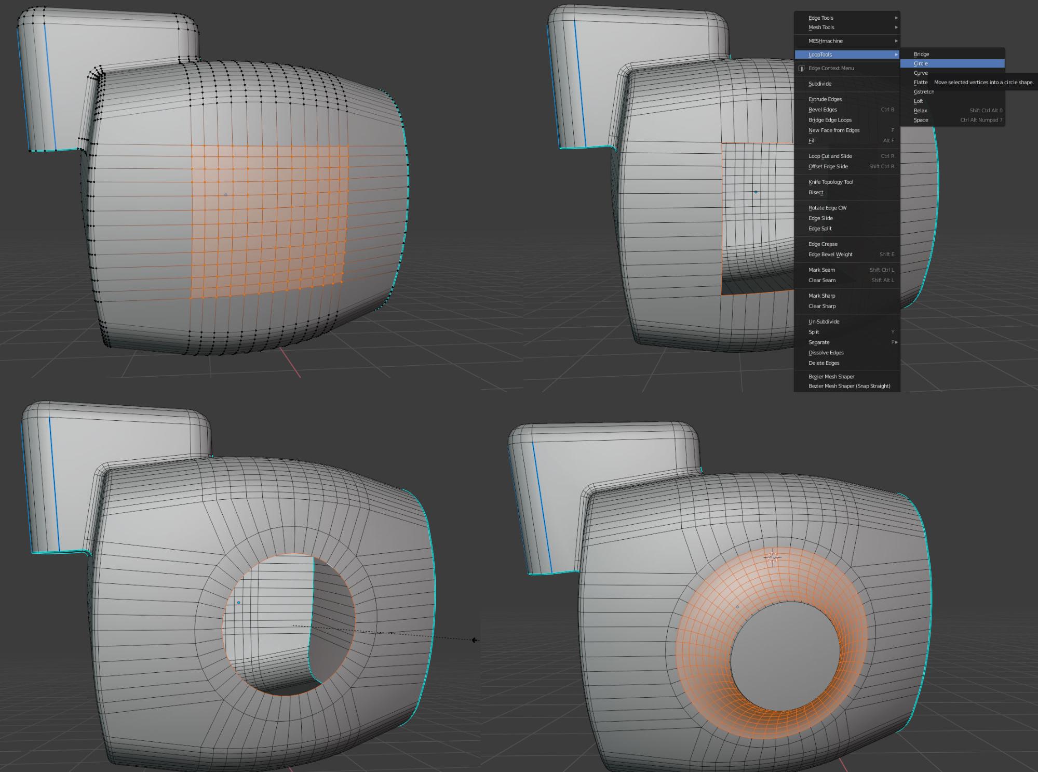
Task: Click Bridge Edge Loops entry
Action: [x=830, y=120]
